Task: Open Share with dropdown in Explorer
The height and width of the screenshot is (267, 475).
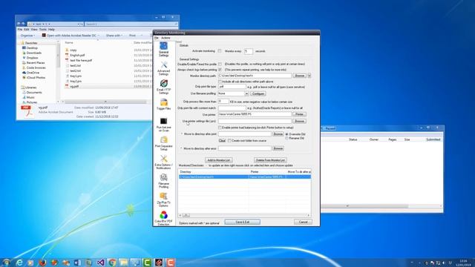Action: [x=114, y=36]
